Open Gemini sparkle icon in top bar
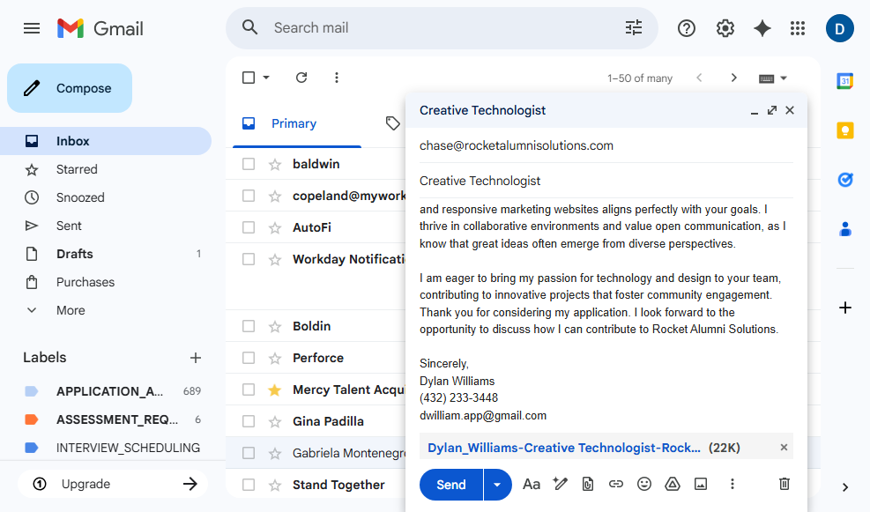 click(762, 28)
